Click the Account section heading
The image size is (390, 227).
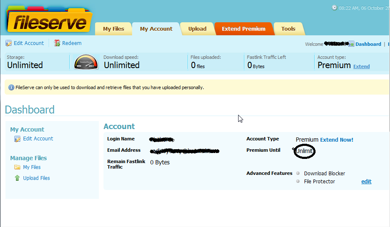click(119, 126)
